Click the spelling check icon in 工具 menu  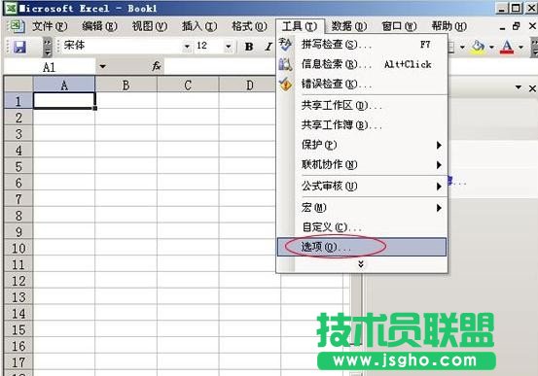pos(285,45)
